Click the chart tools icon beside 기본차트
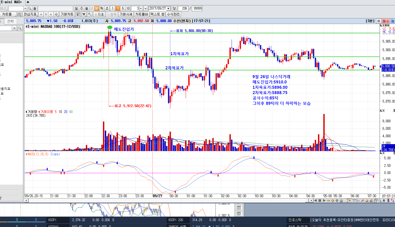Screen dimensions: 395x227 coord(78,14)
